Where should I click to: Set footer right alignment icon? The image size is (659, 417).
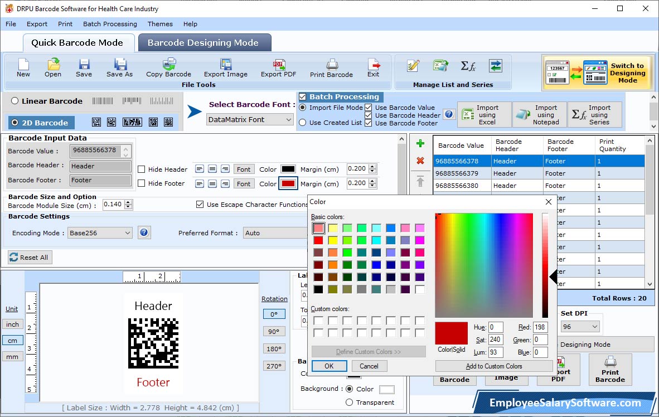click(x=225, y=184)
